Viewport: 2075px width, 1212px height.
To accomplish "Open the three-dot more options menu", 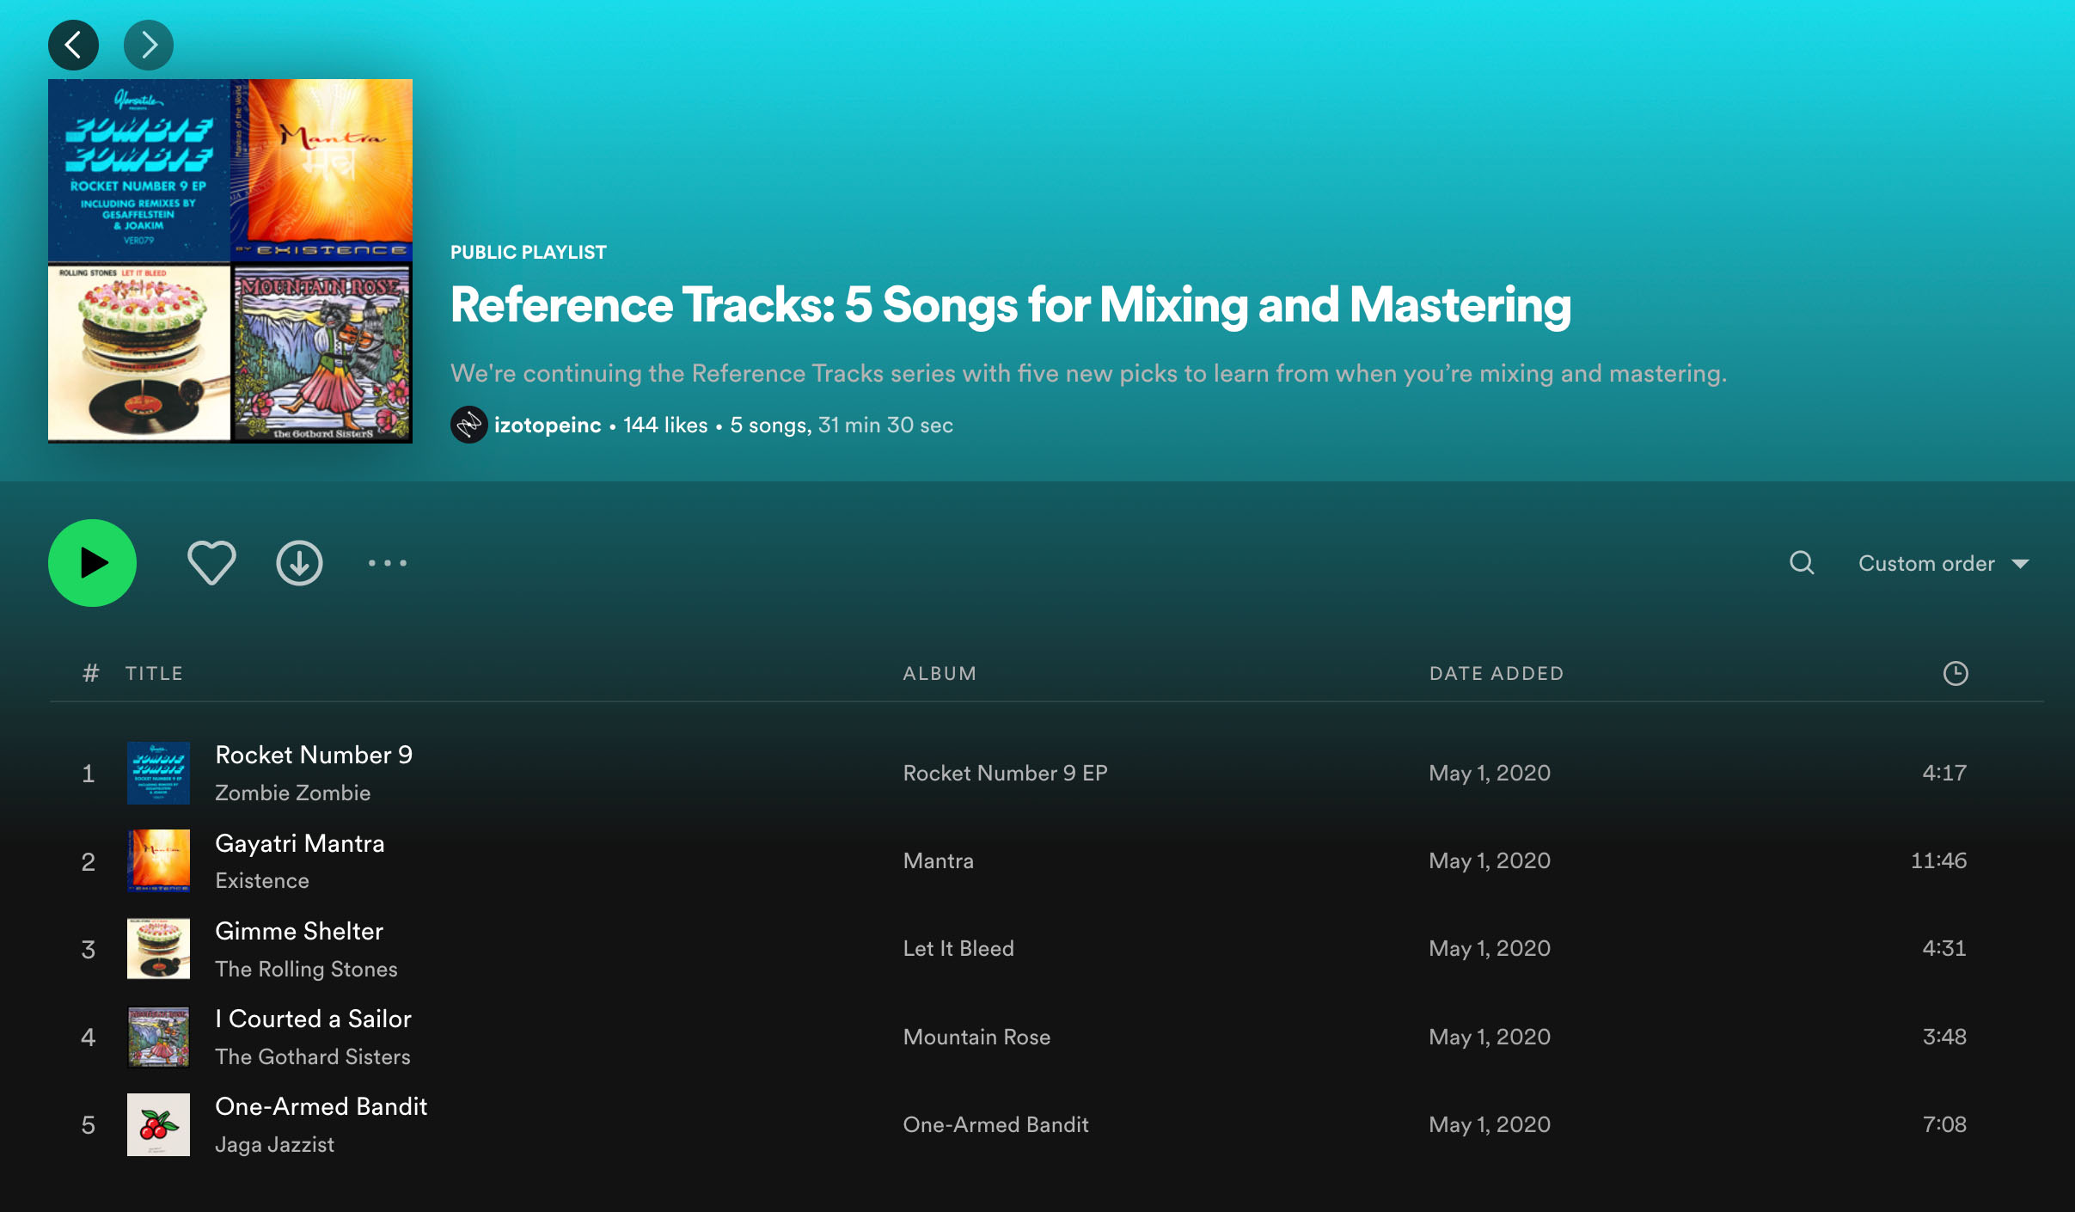I will [x=388, y=563].
